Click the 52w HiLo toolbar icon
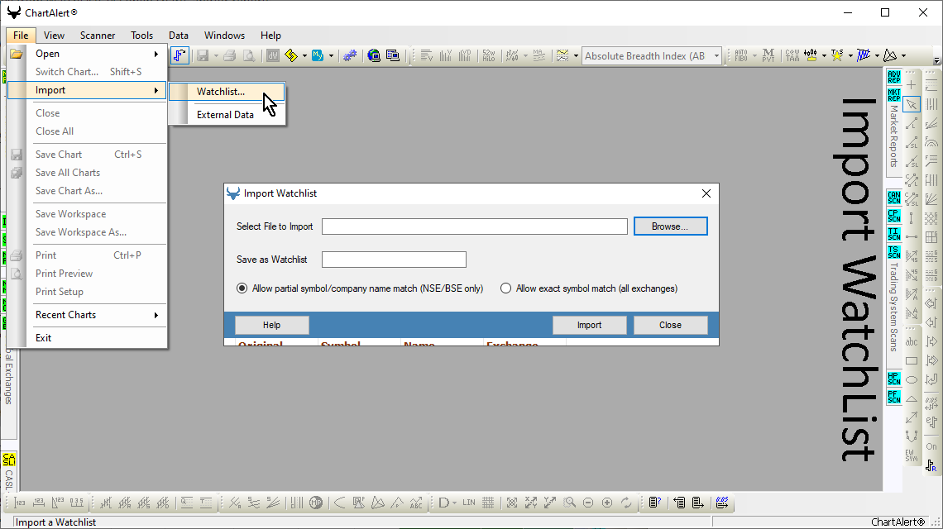Screen dimensions: 943x529 488,56
